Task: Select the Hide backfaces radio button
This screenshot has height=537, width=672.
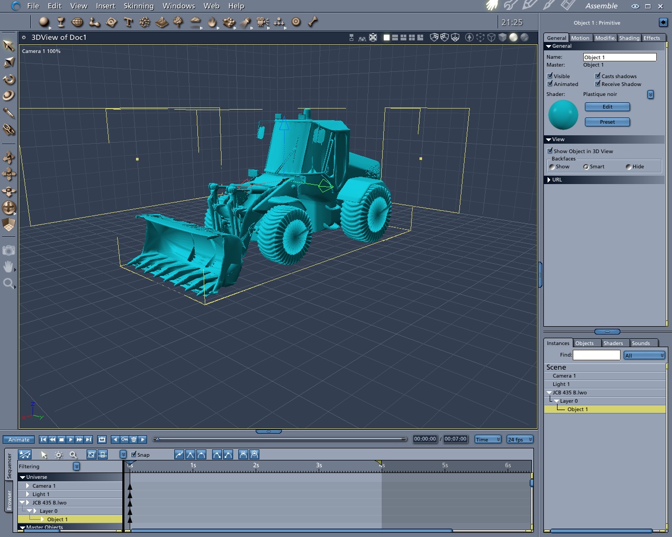Action: [628, 167]
